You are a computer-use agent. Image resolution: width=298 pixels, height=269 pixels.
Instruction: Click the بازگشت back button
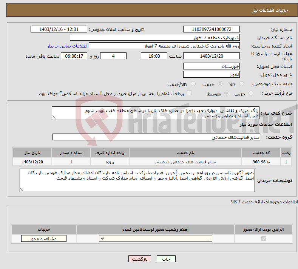(140, 259)
